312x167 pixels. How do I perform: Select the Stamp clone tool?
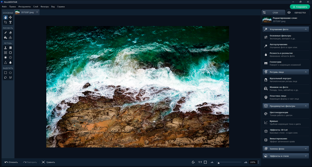pos(5,48)
